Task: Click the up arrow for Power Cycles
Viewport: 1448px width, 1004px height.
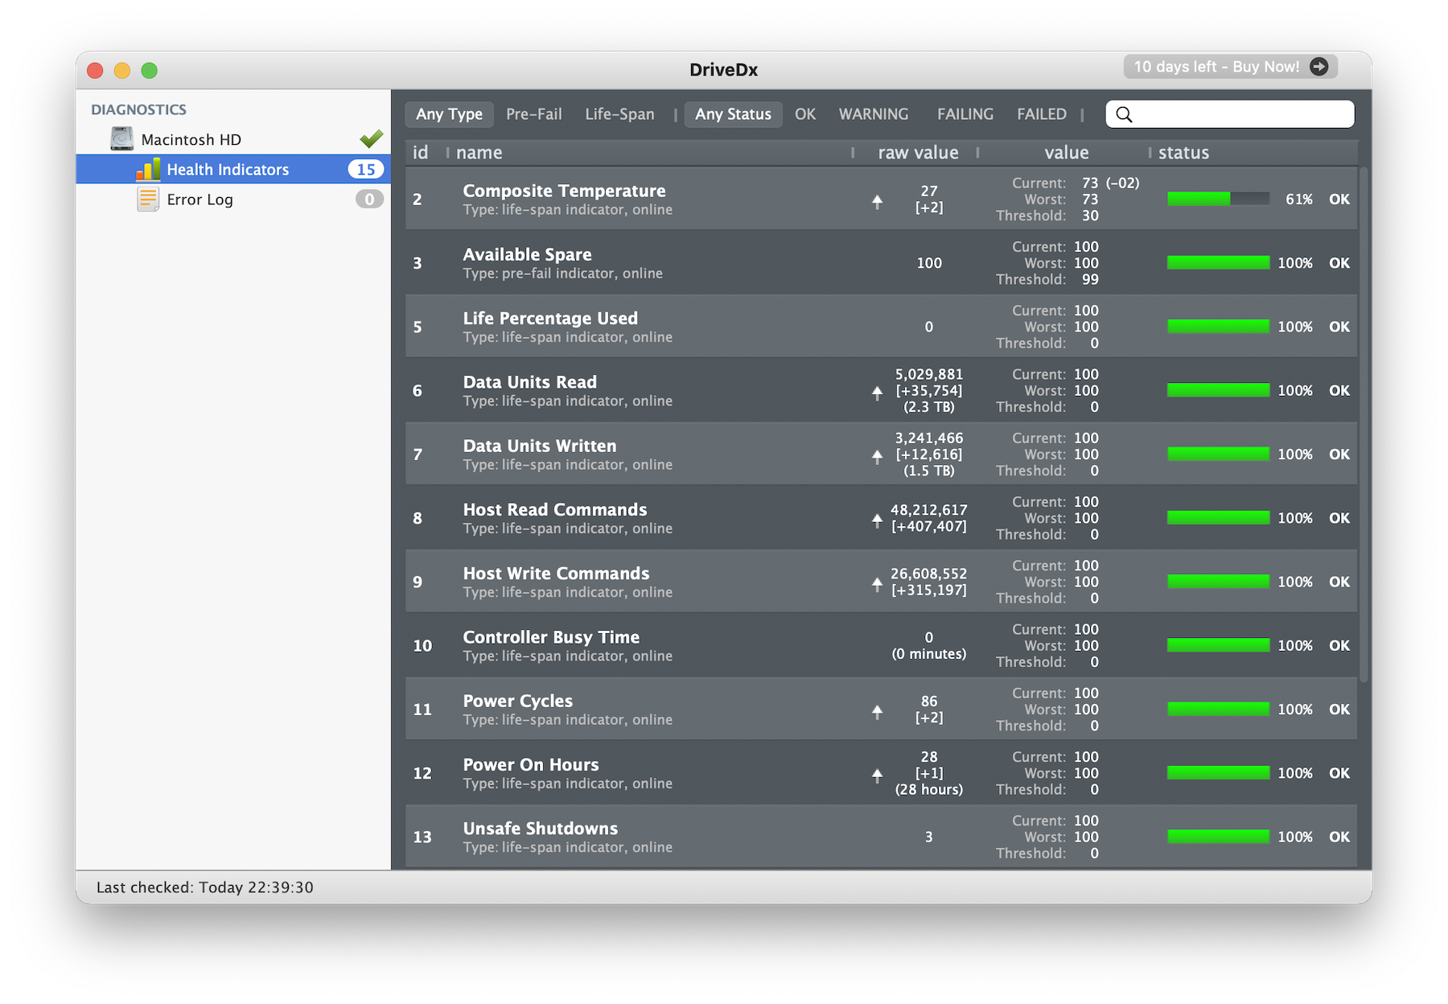Action: 878,711
